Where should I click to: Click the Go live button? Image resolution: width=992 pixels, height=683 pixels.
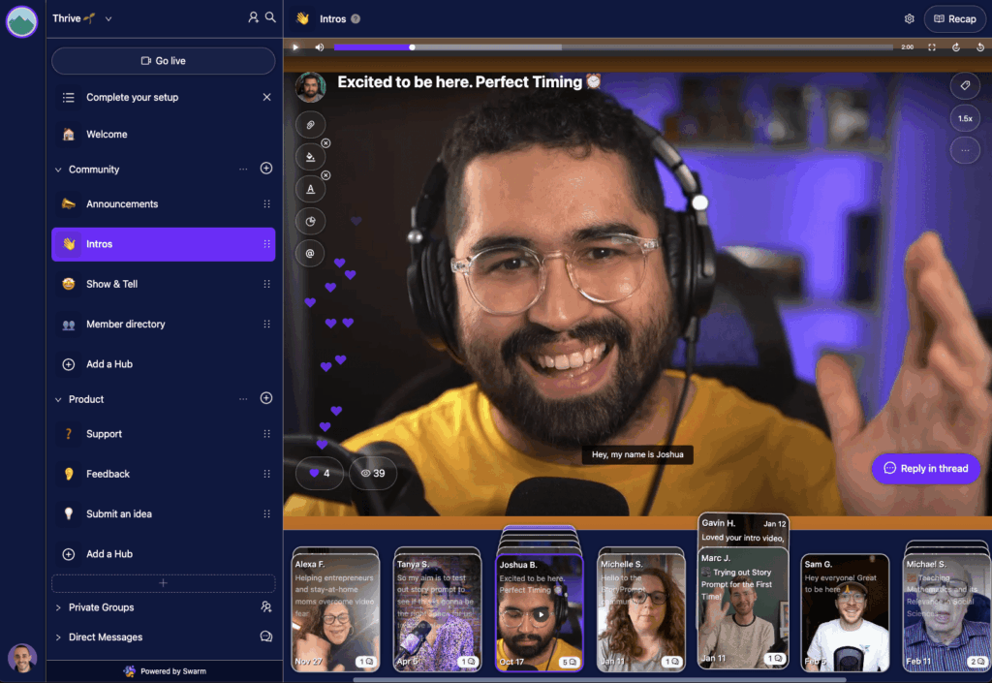[163, 61]
